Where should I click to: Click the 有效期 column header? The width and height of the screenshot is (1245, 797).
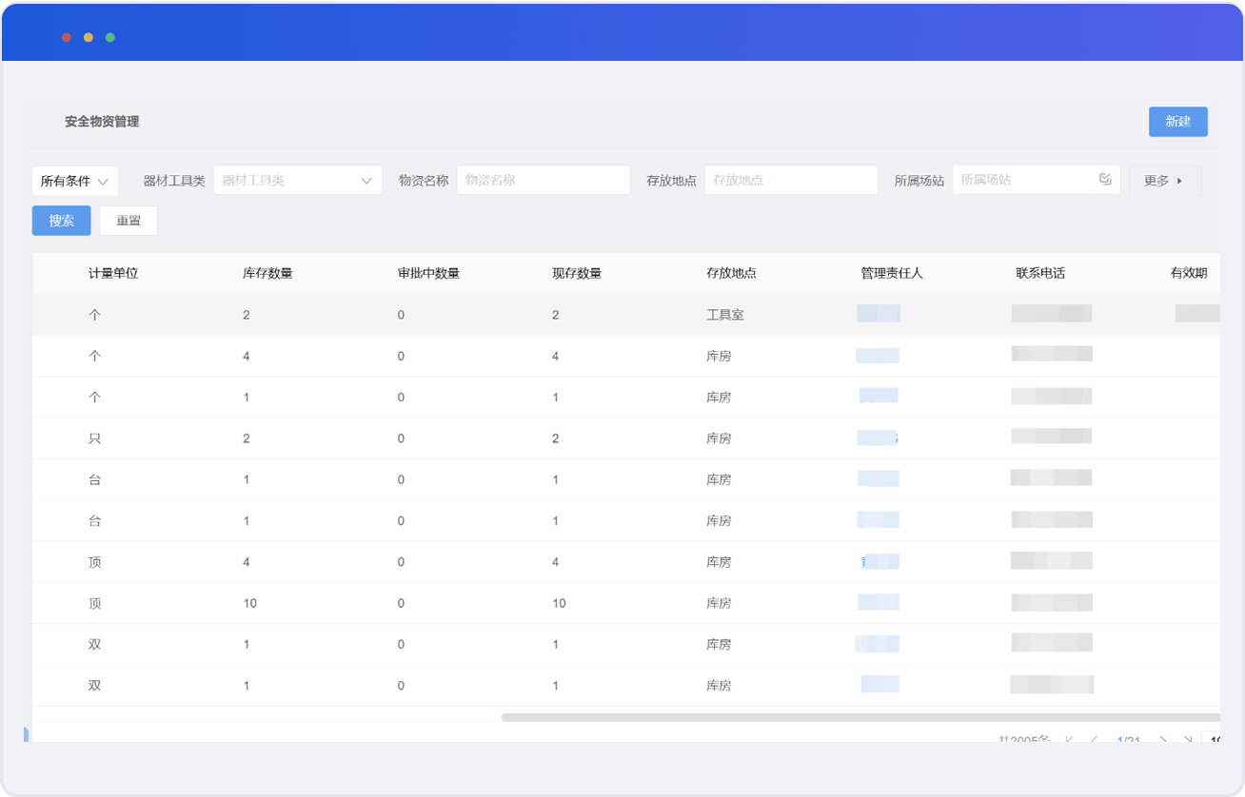point(1188,273)
